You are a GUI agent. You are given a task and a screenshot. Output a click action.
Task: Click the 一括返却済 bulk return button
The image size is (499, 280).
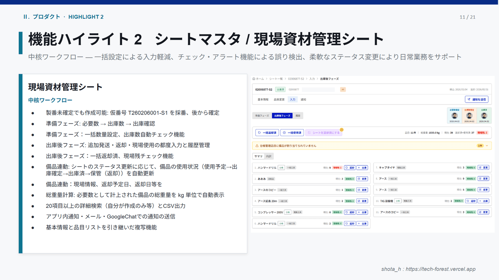coord(267,133)
